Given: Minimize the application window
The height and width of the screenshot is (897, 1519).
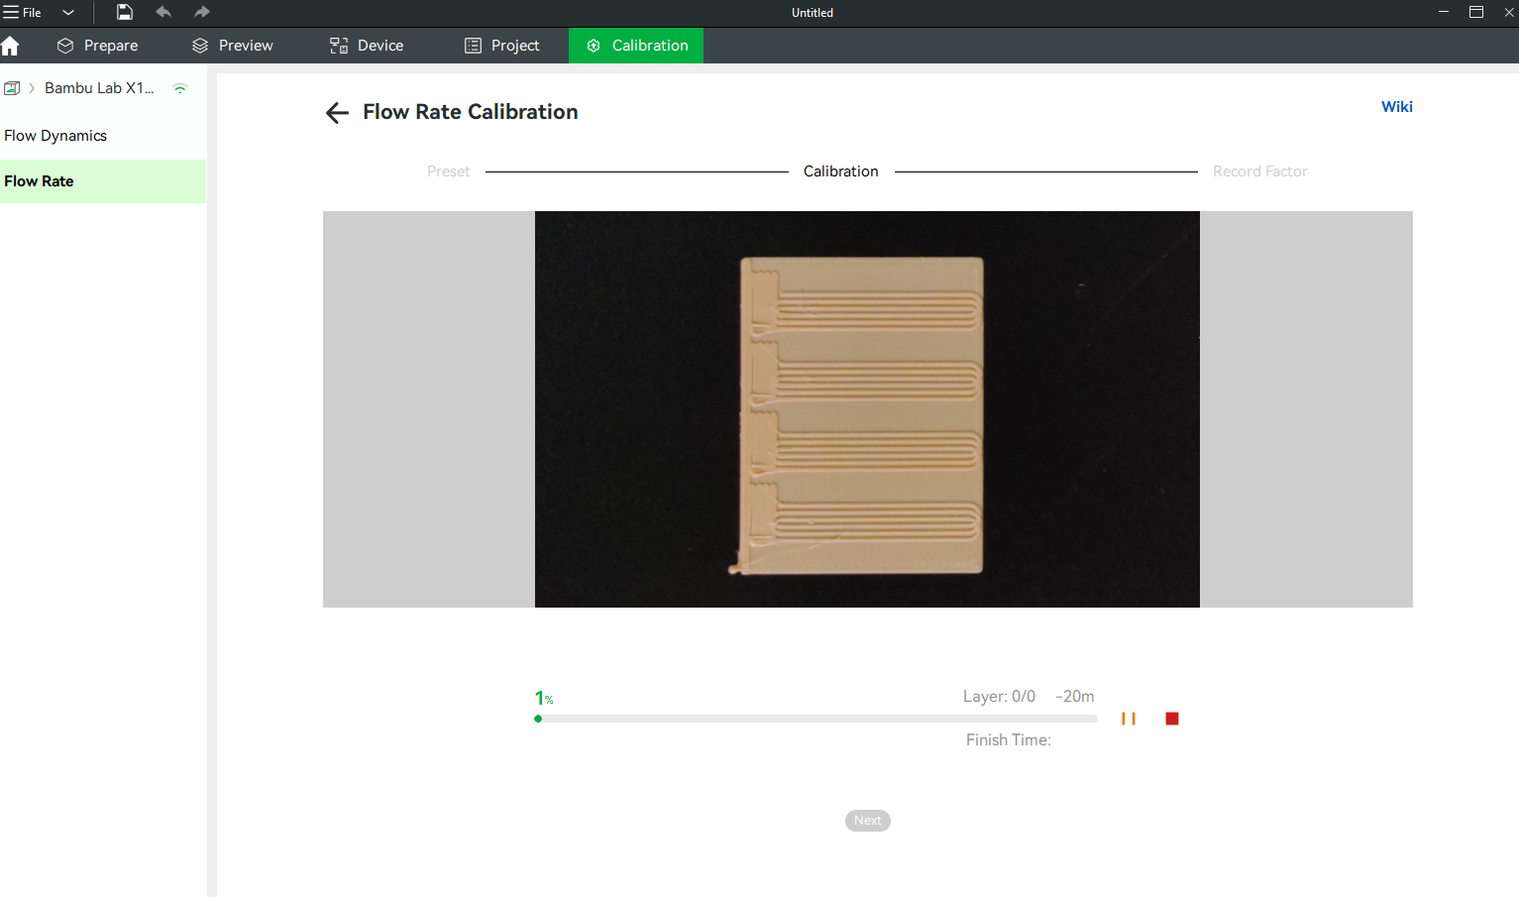Looking at the screenshot, I should pyautogui.click(x=1444, y=12).
